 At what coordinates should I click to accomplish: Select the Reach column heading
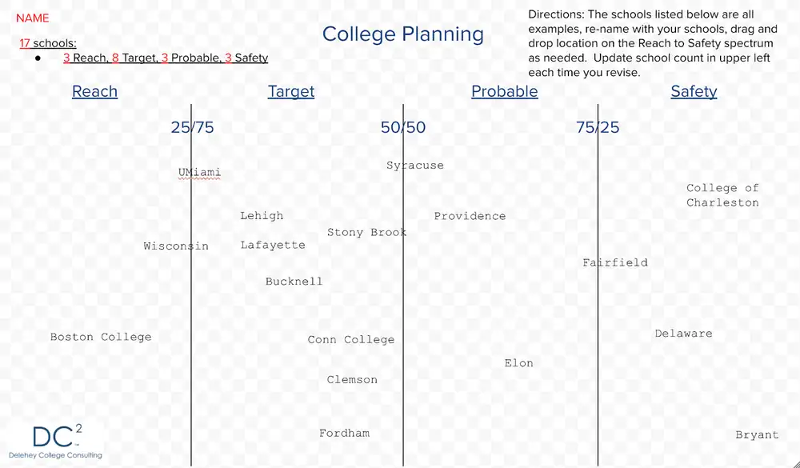(94, 91)
